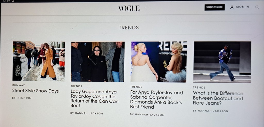Open the Sign In link
The image size is (264, 127).
click(x=242, y=7)
